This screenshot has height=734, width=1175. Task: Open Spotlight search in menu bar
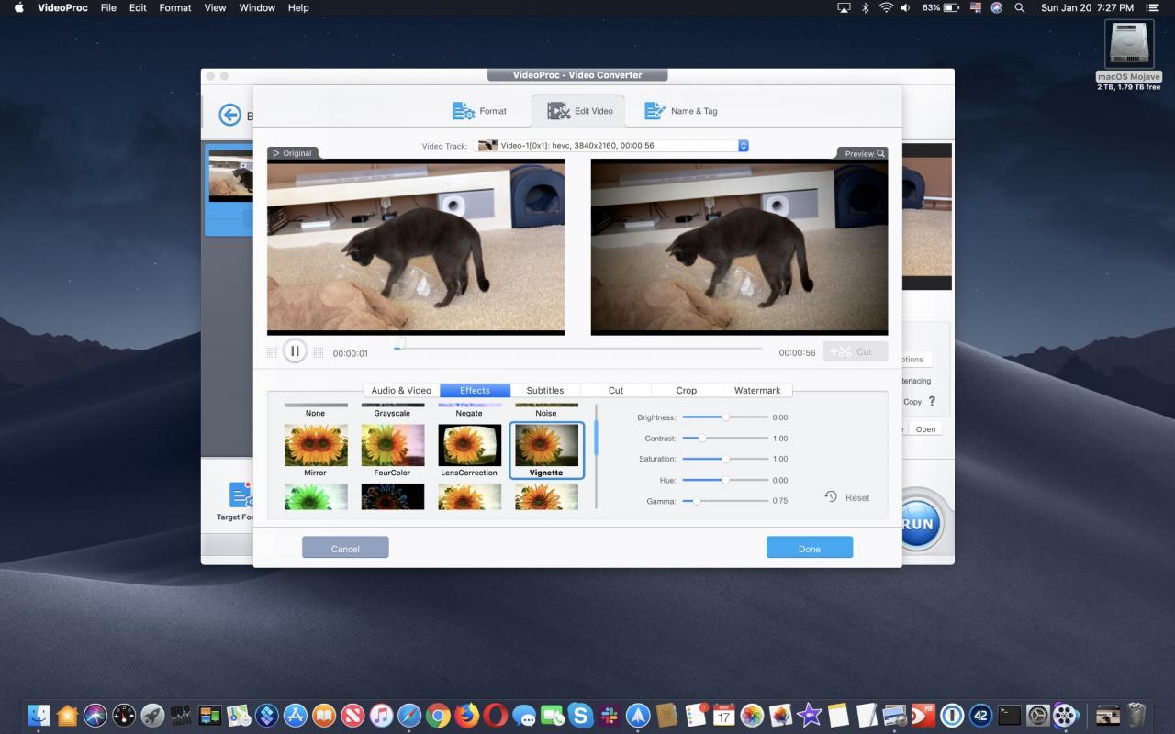click(1020, 7)
